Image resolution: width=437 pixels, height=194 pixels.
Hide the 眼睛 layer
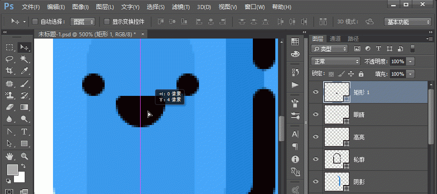click(316, 114)
